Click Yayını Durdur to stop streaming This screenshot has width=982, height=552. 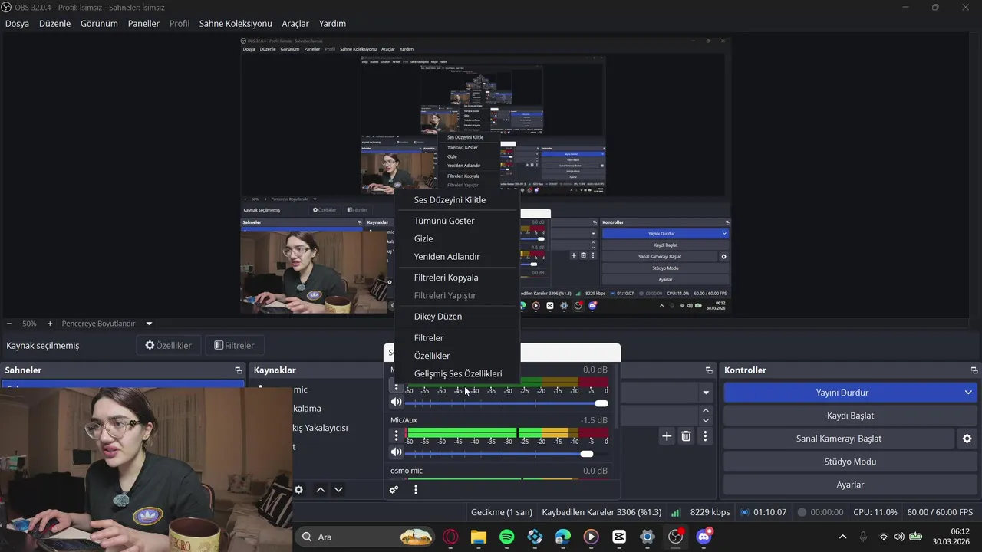pyautogui.click(x=842, y=393)
